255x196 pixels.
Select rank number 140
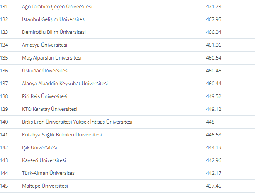click(4, 122)
